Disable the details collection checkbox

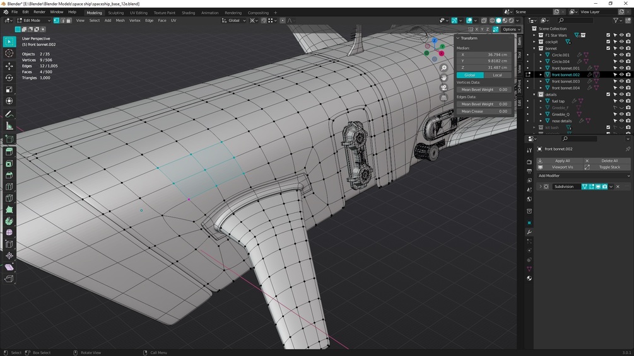pos(608,95)
